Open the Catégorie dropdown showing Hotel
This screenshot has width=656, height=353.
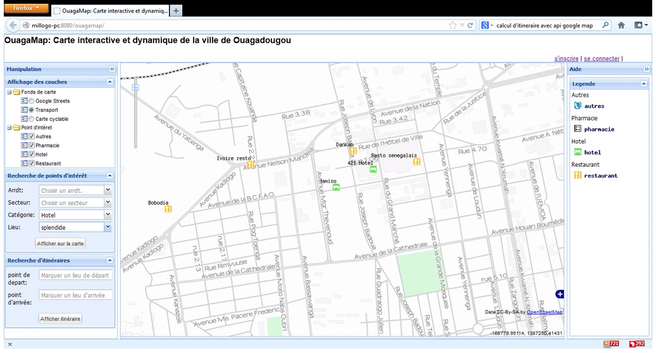[108, 215]
